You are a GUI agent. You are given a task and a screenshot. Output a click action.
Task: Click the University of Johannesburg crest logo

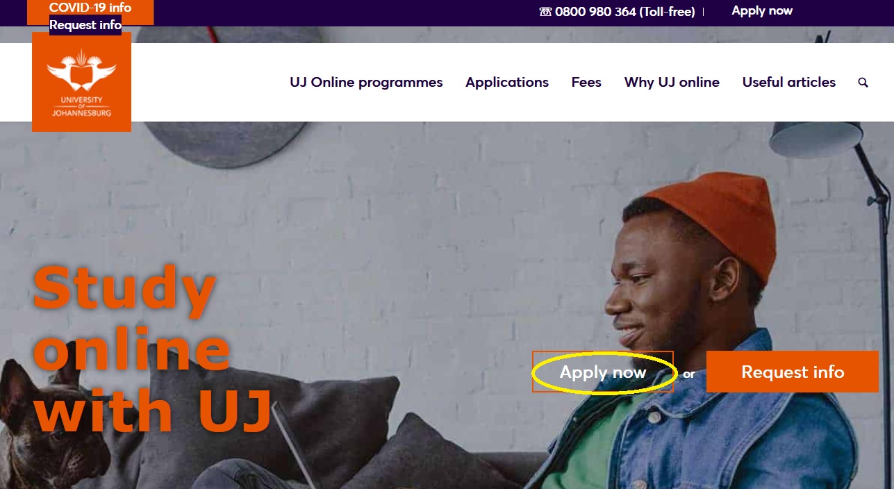[x=81, y=82]
